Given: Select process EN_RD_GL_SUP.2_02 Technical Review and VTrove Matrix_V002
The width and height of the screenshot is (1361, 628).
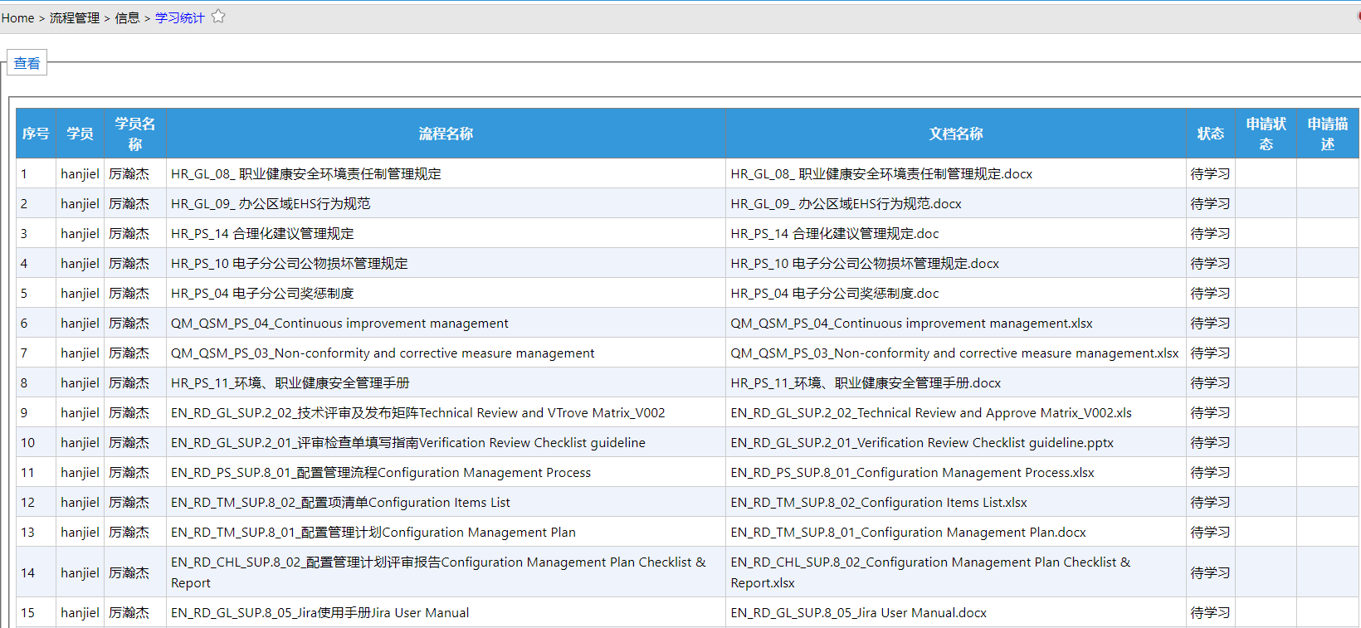Looking at the screenshot, I should [417, 413].
